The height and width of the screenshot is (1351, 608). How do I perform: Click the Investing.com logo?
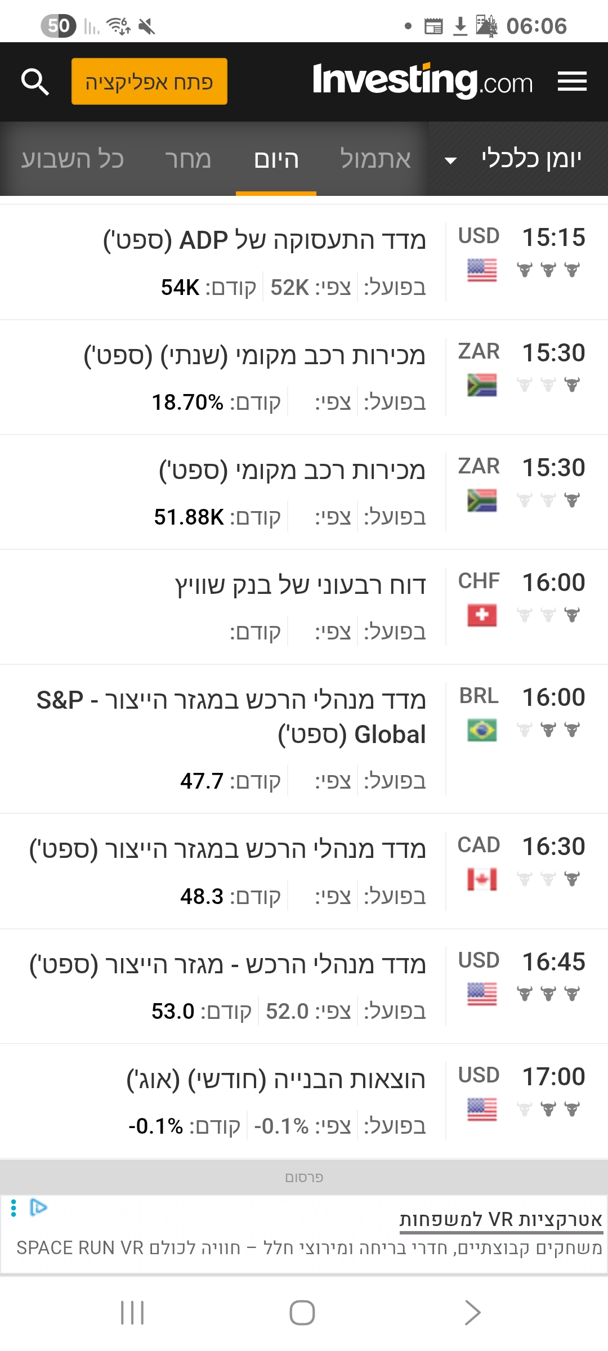[x=422, y=81]
